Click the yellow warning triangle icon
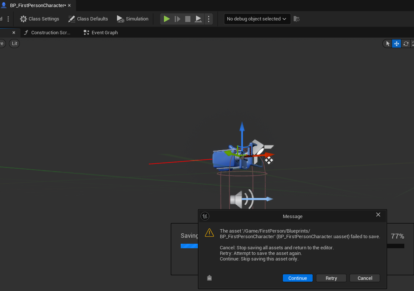Screen dimensions: 414x291 tap(209, 233)
